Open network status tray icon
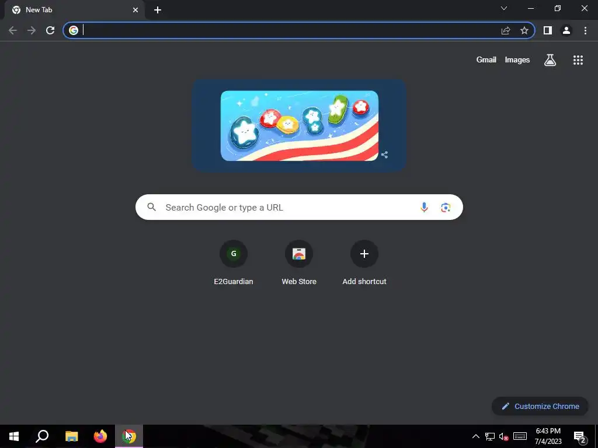The height and width of the screenshot is (448, 598). point(490,436)
